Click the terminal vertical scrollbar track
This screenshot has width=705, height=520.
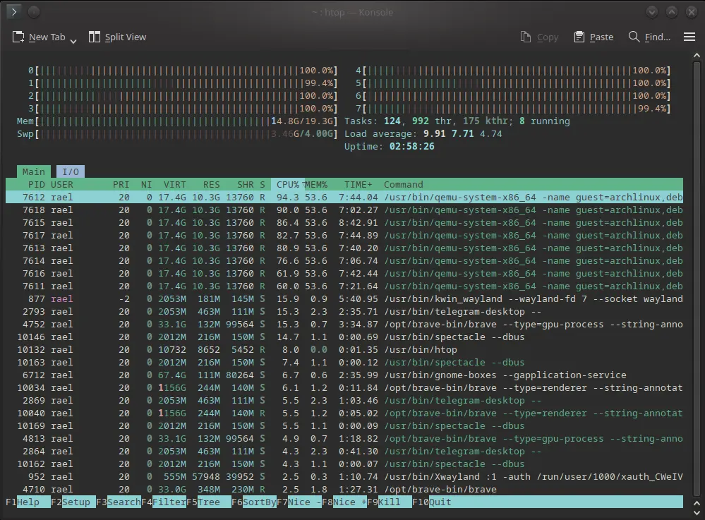[x=697, y=277]
